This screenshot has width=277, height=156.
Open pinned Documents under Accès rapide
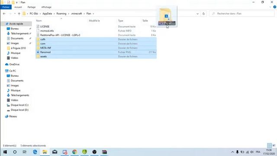(17, 39)
